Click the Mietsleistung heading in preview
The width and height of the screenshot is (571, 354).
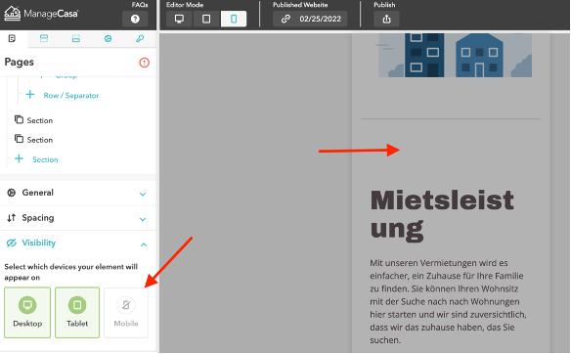tap(442, 215)
